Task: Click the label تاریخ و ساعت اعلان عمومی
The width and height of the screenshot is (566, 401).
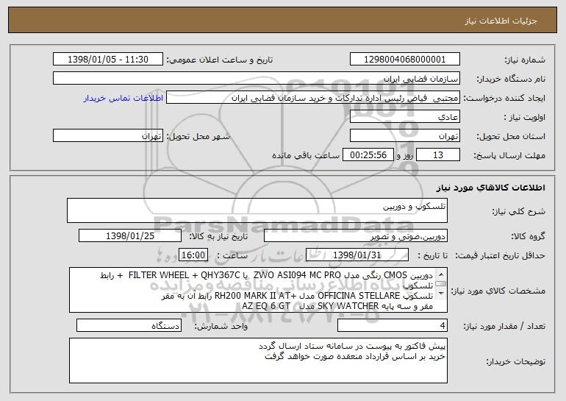Action: point(220,60)
